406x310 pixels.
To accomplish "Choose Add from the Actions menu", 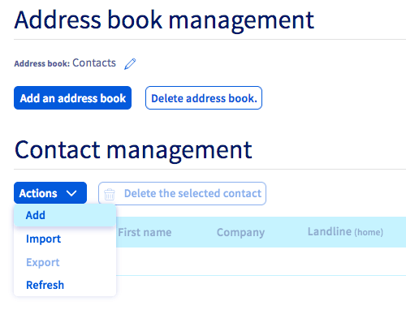I will [x=65, y=215].
